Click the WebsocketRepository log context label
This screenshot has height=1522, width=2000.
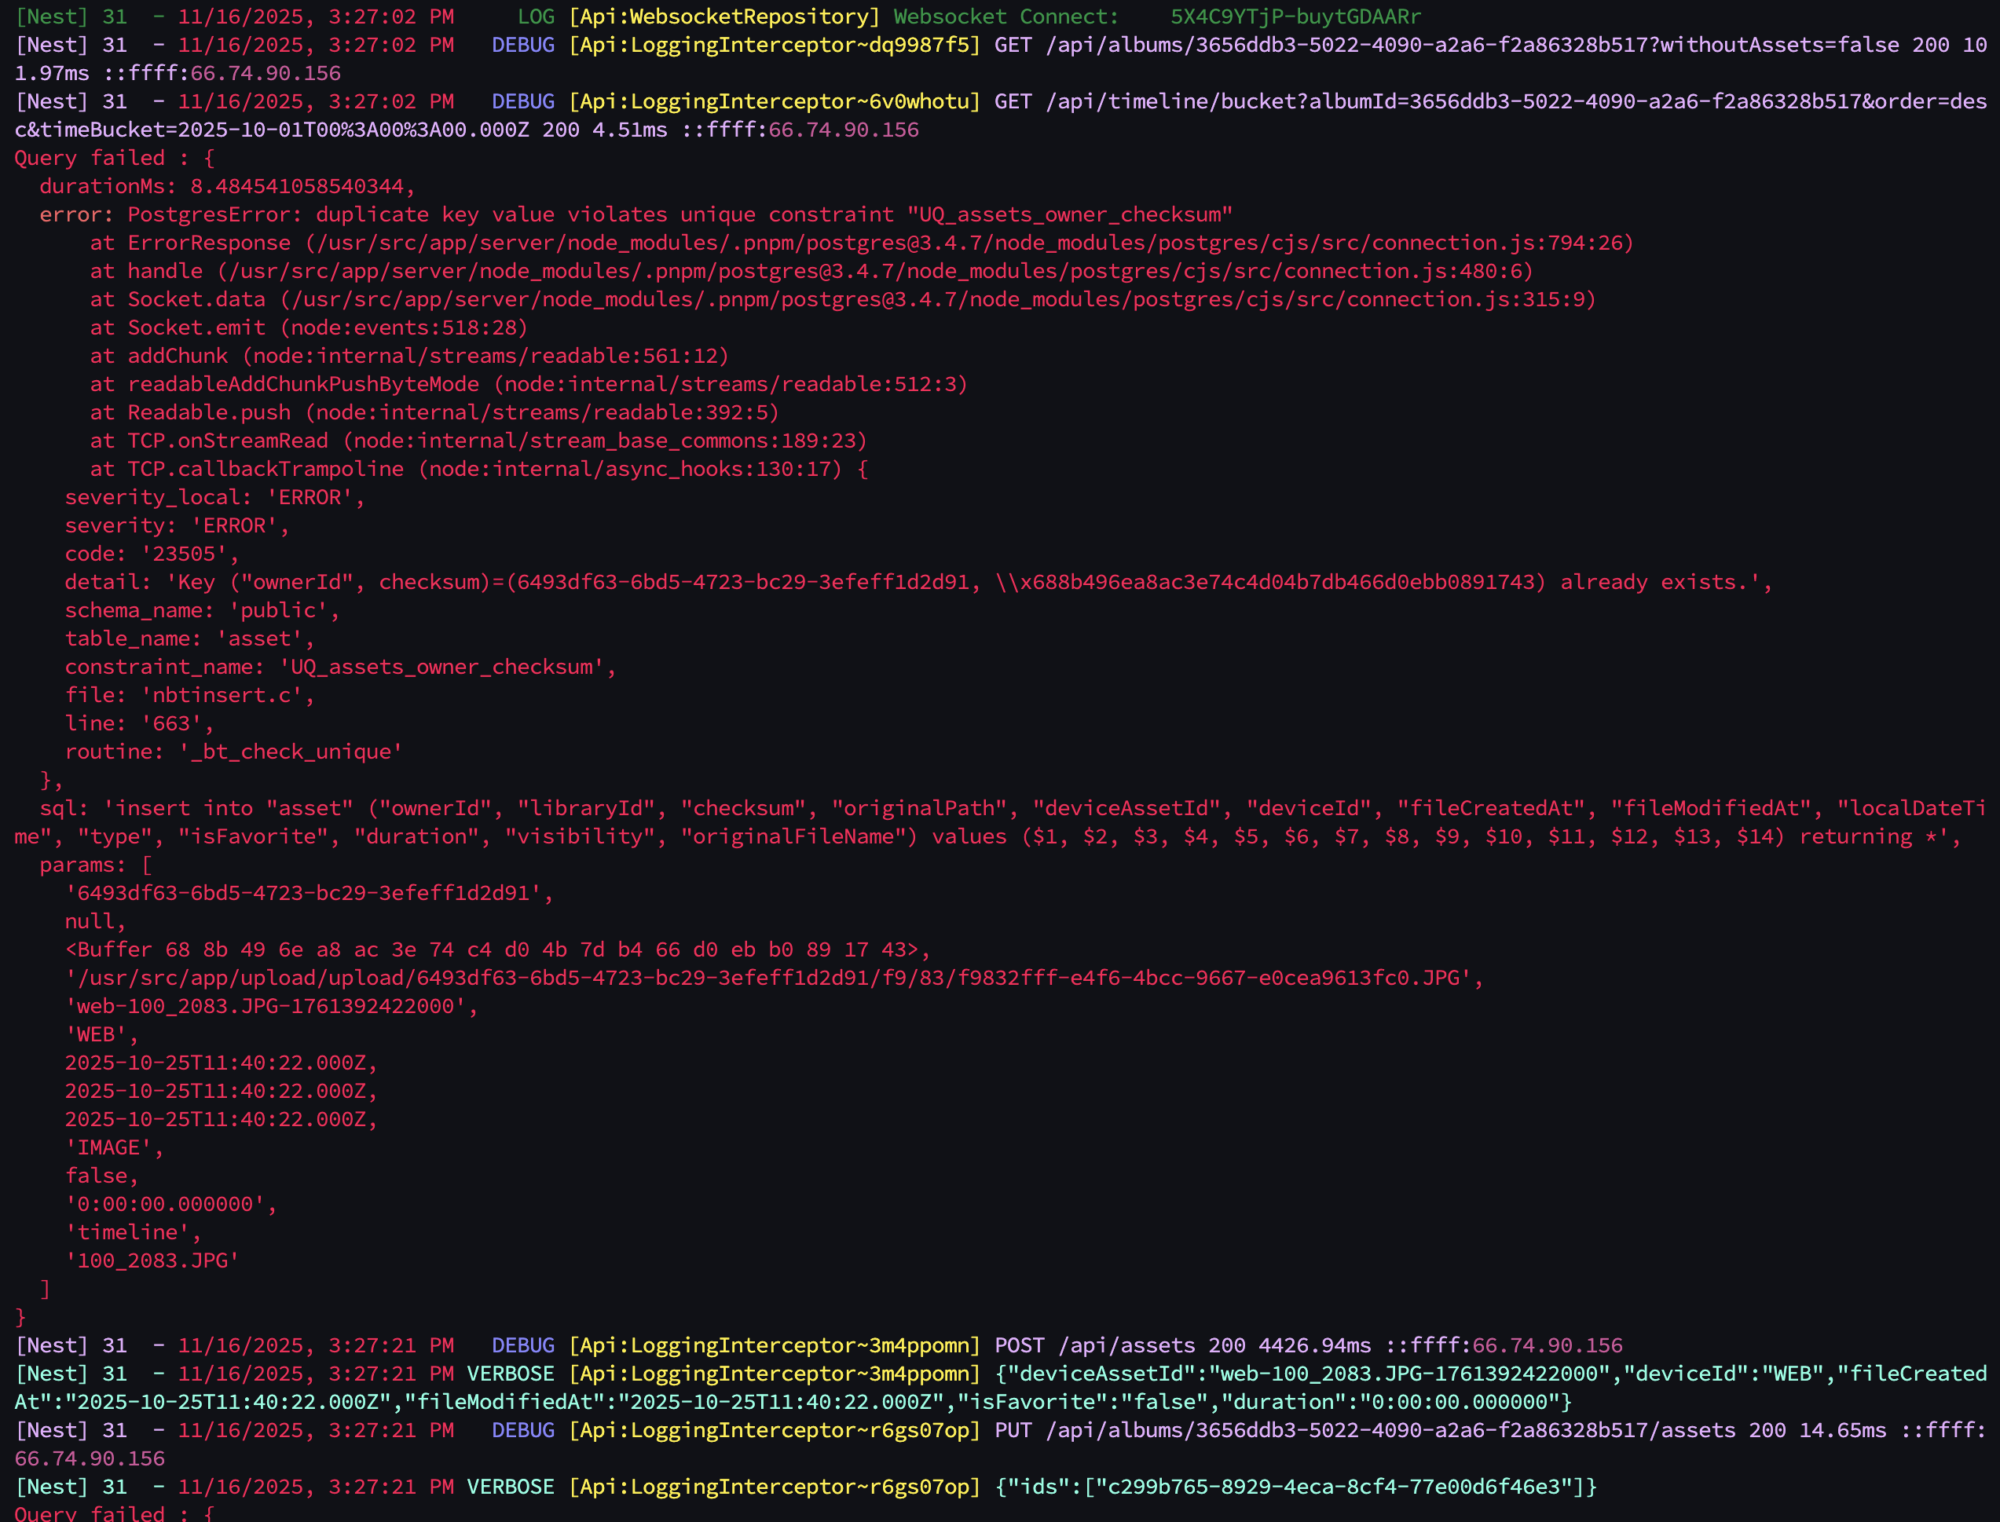tap(724, 17)
